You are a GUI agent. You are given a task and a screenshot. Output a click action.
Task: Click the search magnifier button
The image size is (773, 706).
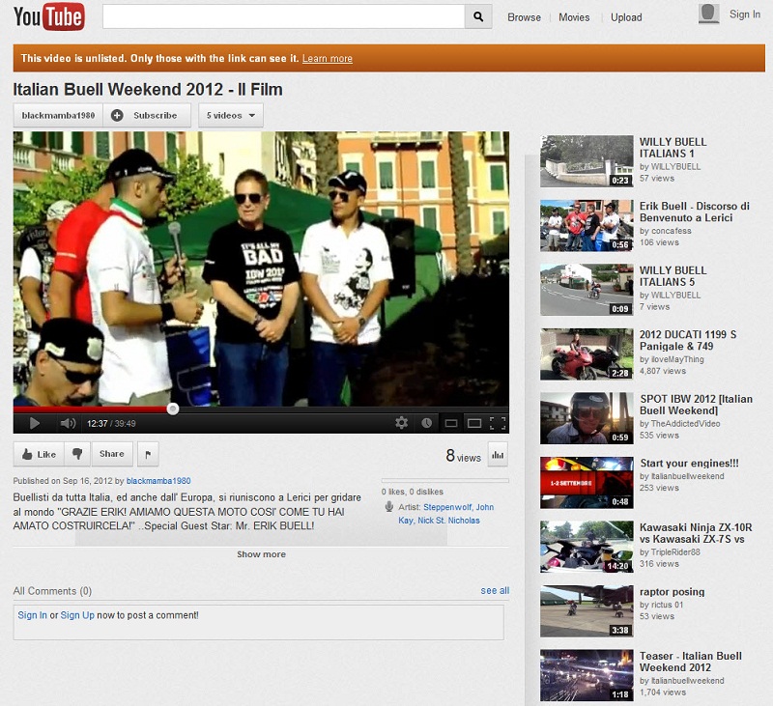[x=478, y=16]
